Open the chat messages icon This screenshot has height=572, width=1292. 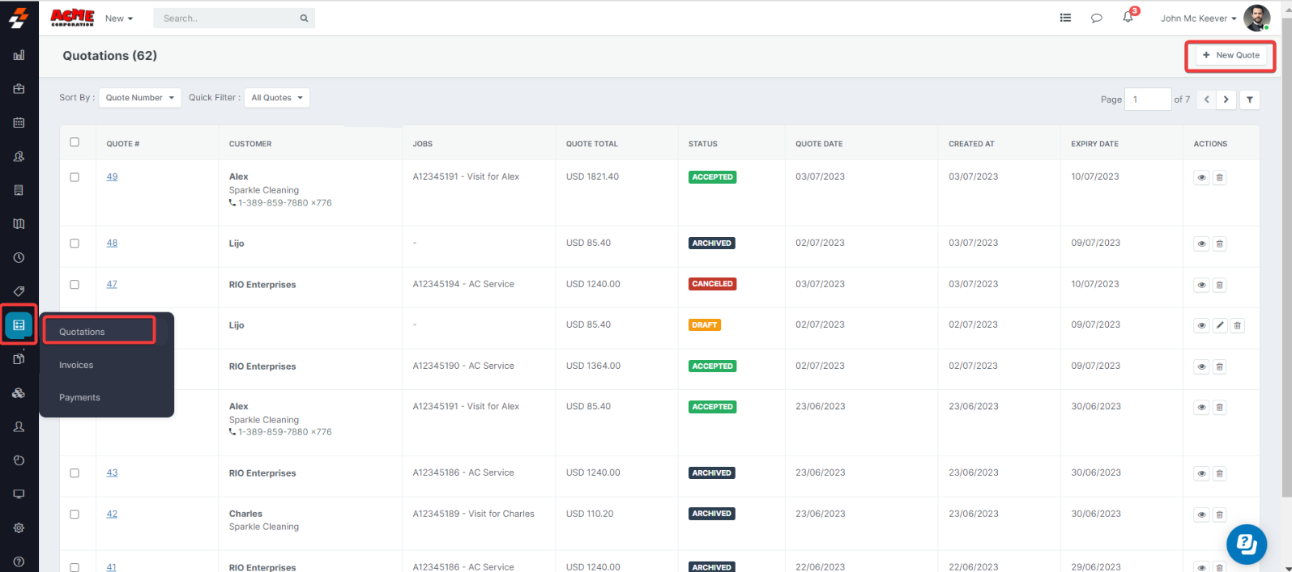1096,18
